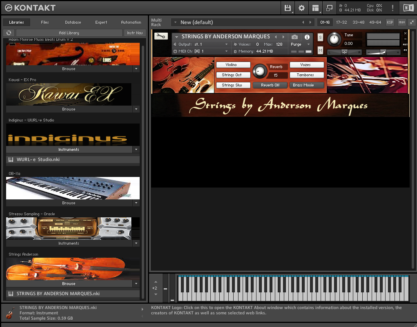417x327 pixels.
Task: Click the exclamation mark panic icon
Action: click(392, 8)
